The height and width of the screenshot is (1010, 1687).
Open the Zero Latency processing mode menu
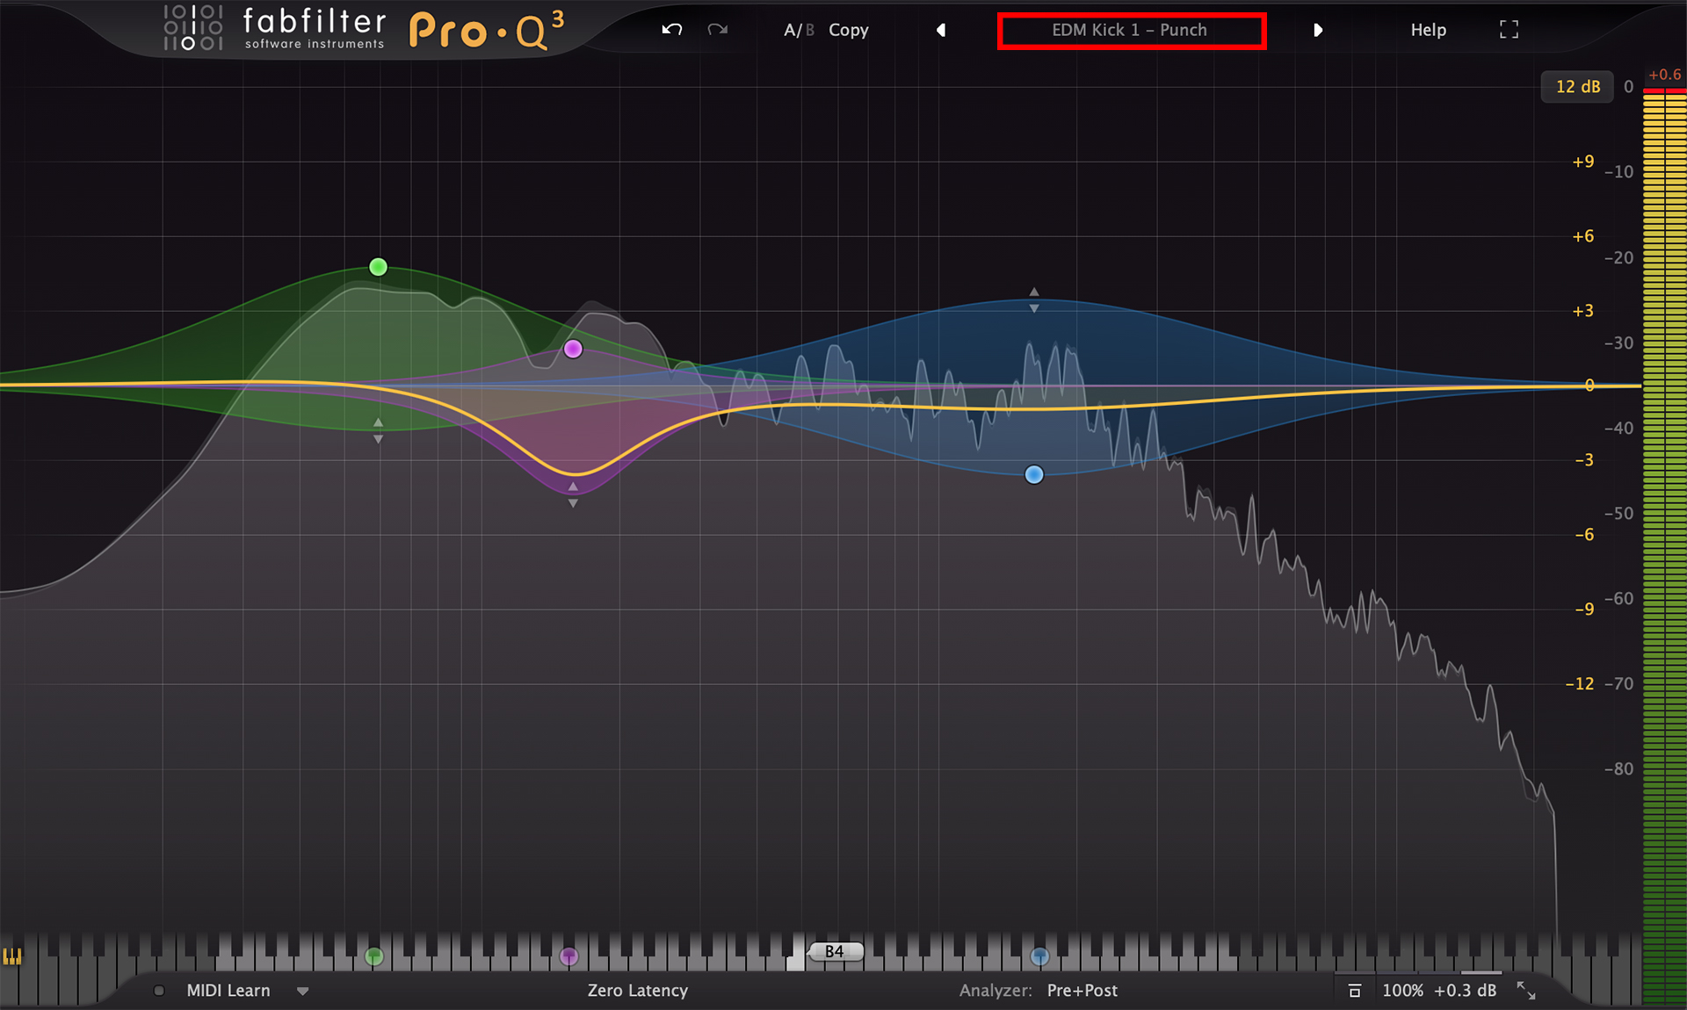(638, 991)
